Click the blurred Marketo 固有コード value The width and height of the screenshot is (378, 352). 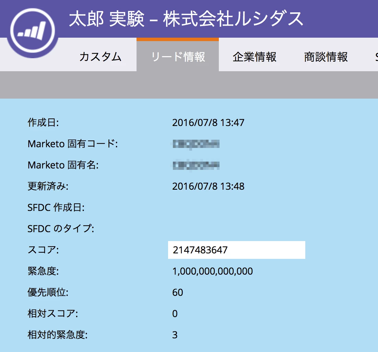pos(196,144)
